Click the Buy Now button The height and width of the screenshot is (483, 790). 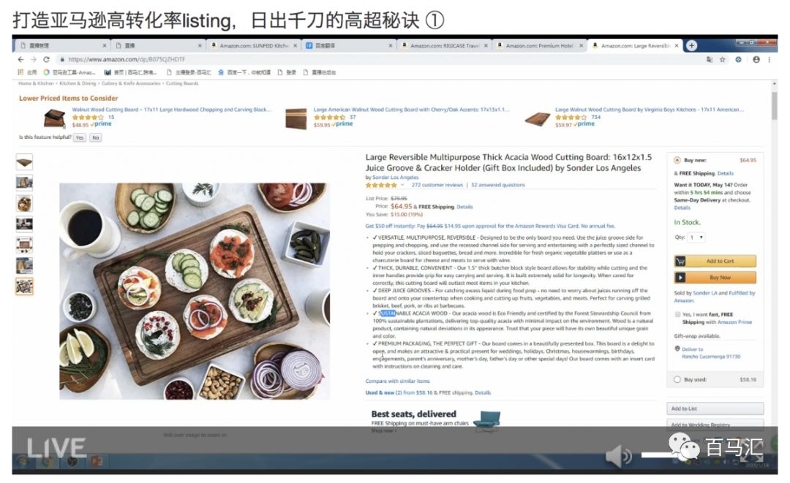click(x=715, y=277)
